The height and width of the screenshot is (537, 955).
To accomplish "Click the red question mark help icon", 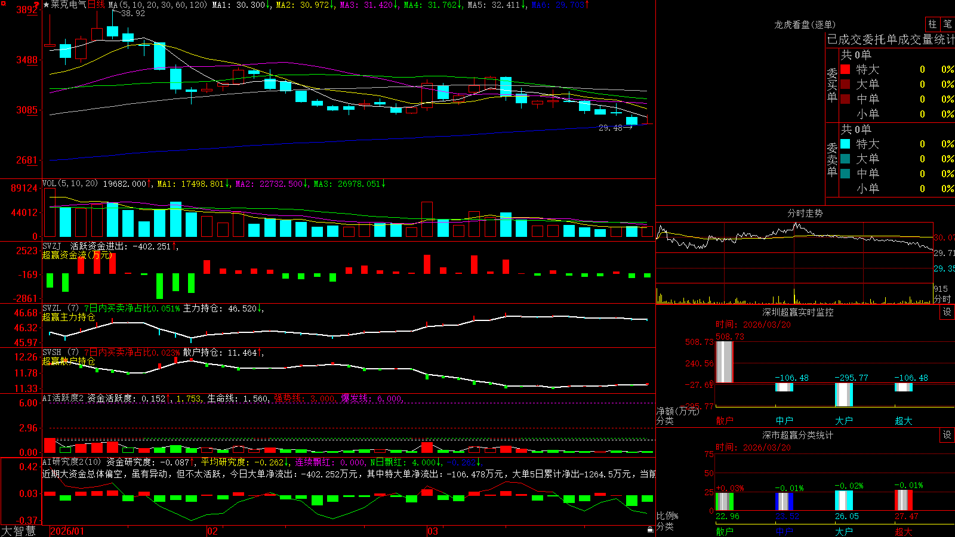I will pos(36,4).
